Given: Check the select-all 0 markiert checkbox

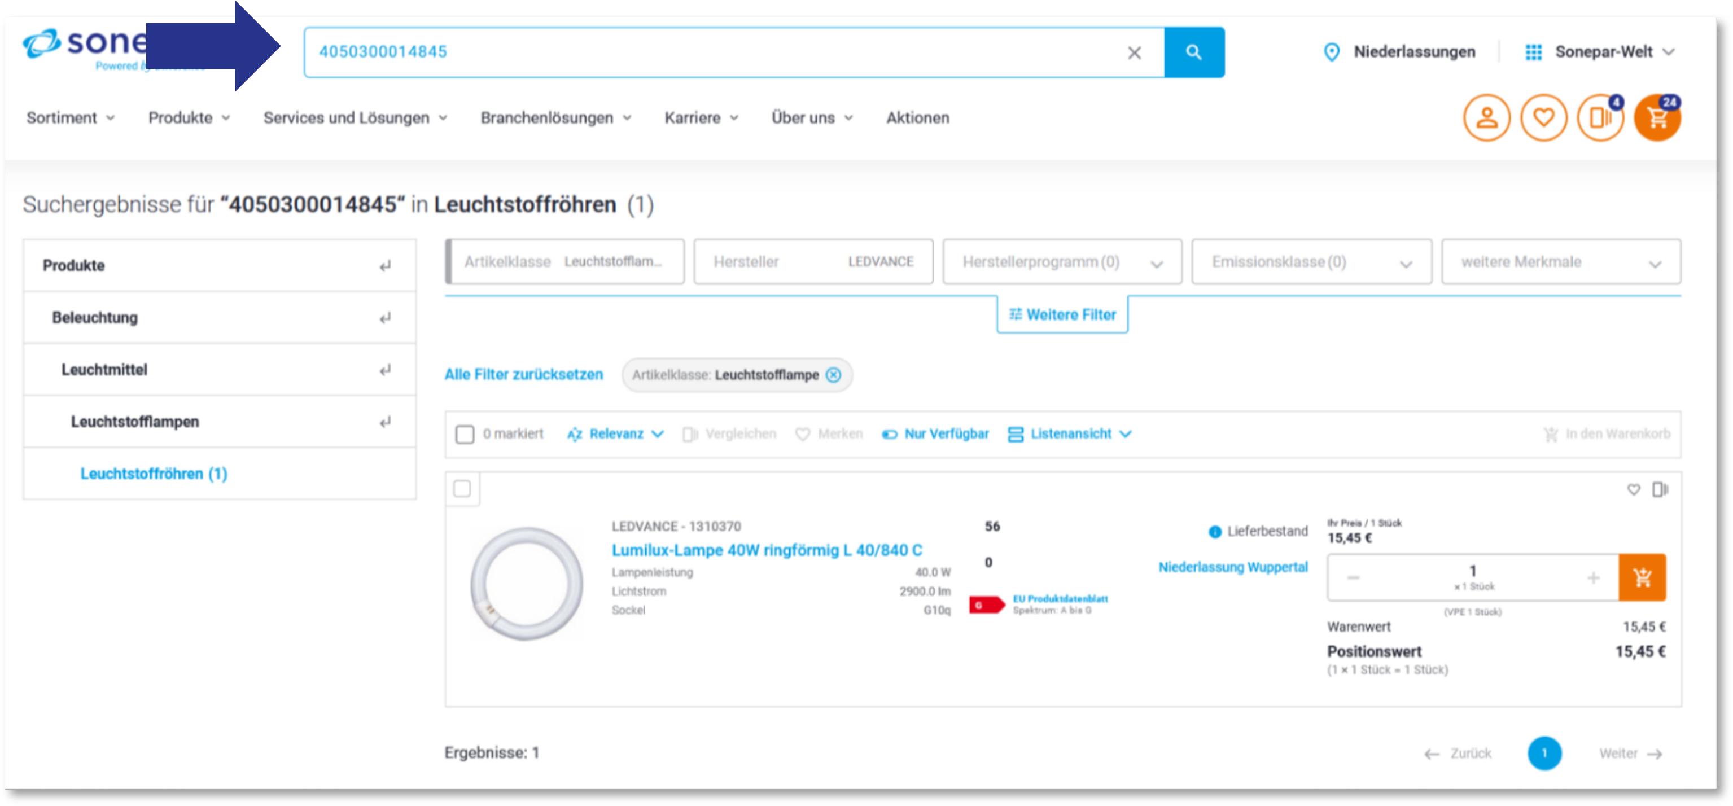Looking at the screenshot, I should pos(464,434).
